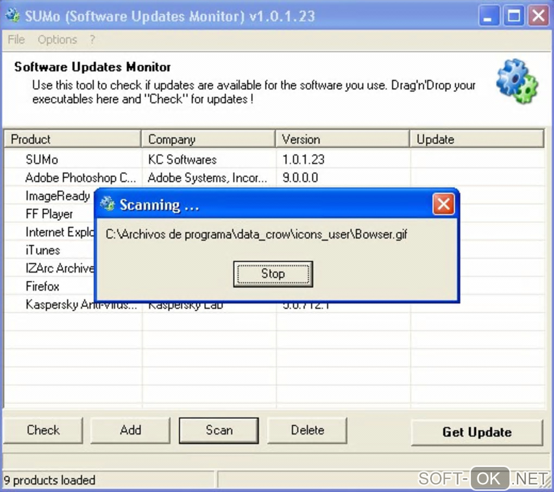Stop the scanning process
The image size is (554, 492).
(273, 274)
